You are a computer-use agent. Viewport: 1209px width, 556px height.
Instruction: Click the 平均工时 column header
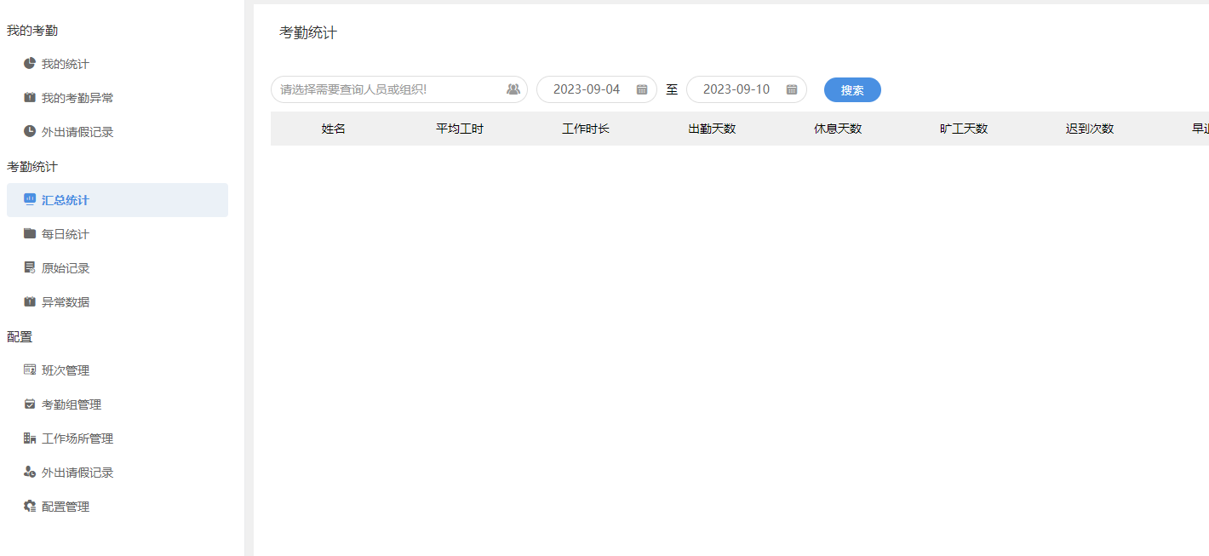click(x=460, y=129)
